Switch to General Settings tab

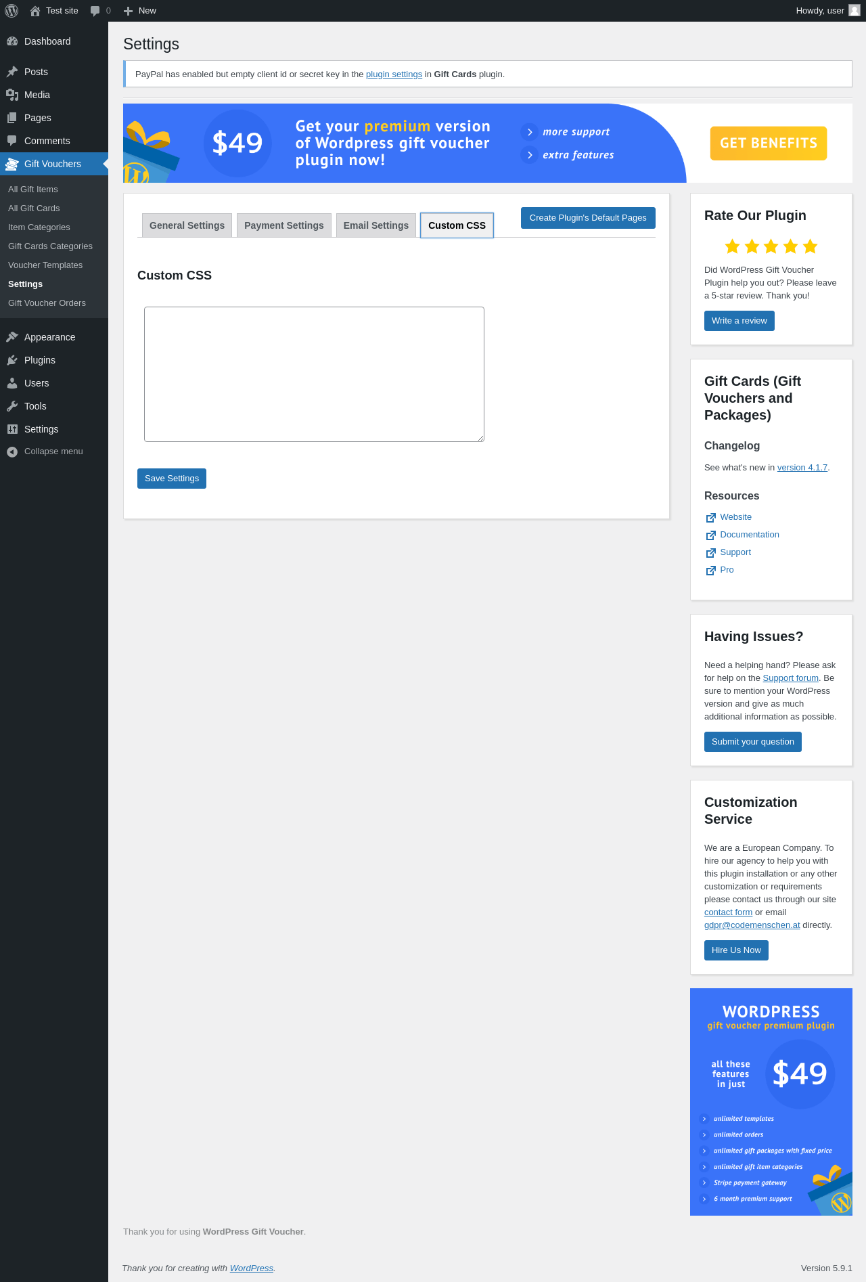pos(187,225)
